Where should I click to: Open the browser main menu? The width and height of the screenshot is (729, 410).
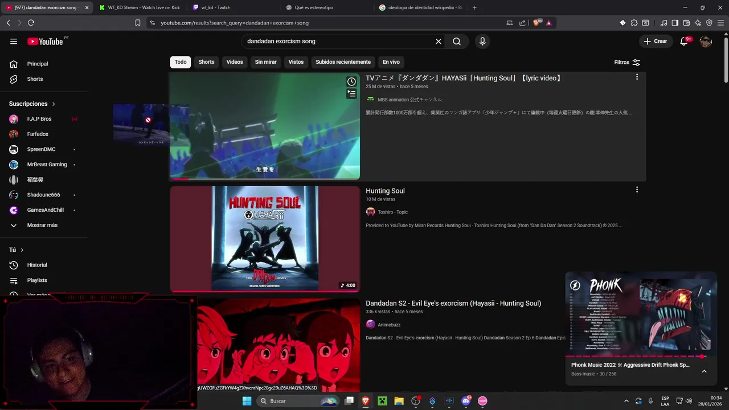(721, 23)
